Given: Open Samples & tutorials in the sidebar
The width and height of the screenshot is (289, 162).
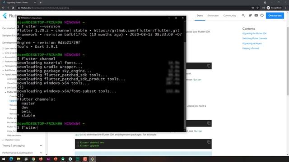Looking at the screenshot, I should (9, 36).
